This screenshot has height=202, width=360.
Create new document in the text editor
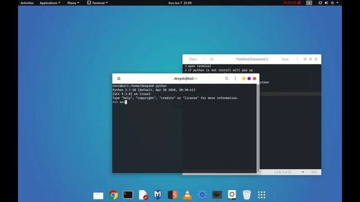211,59
